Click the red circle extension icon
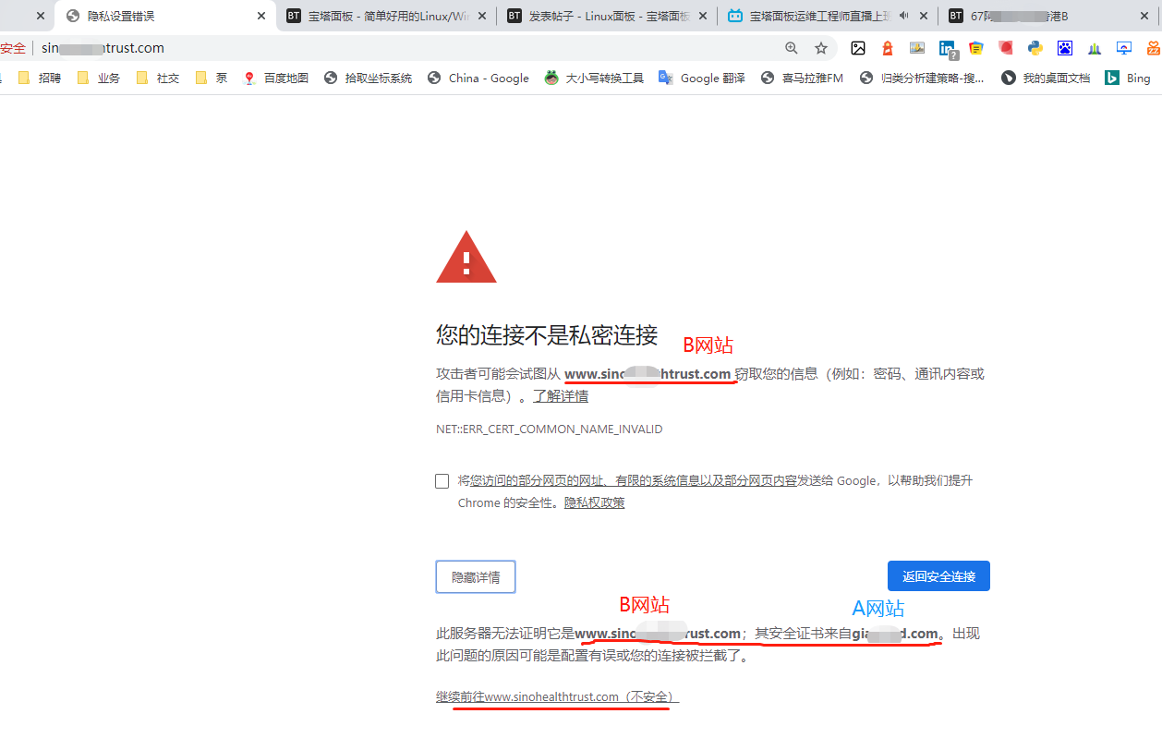Screen dimensions: 1162x738 click(1006, 48)
